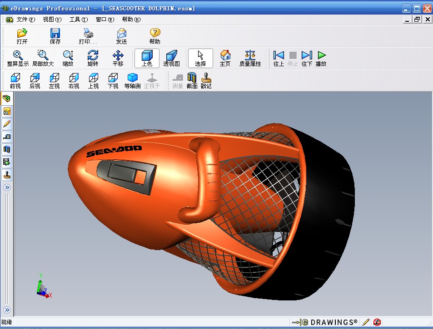This screenshot has width=433, height=329.
Task: Switch to 左视 left view
Action: [54, 81]
